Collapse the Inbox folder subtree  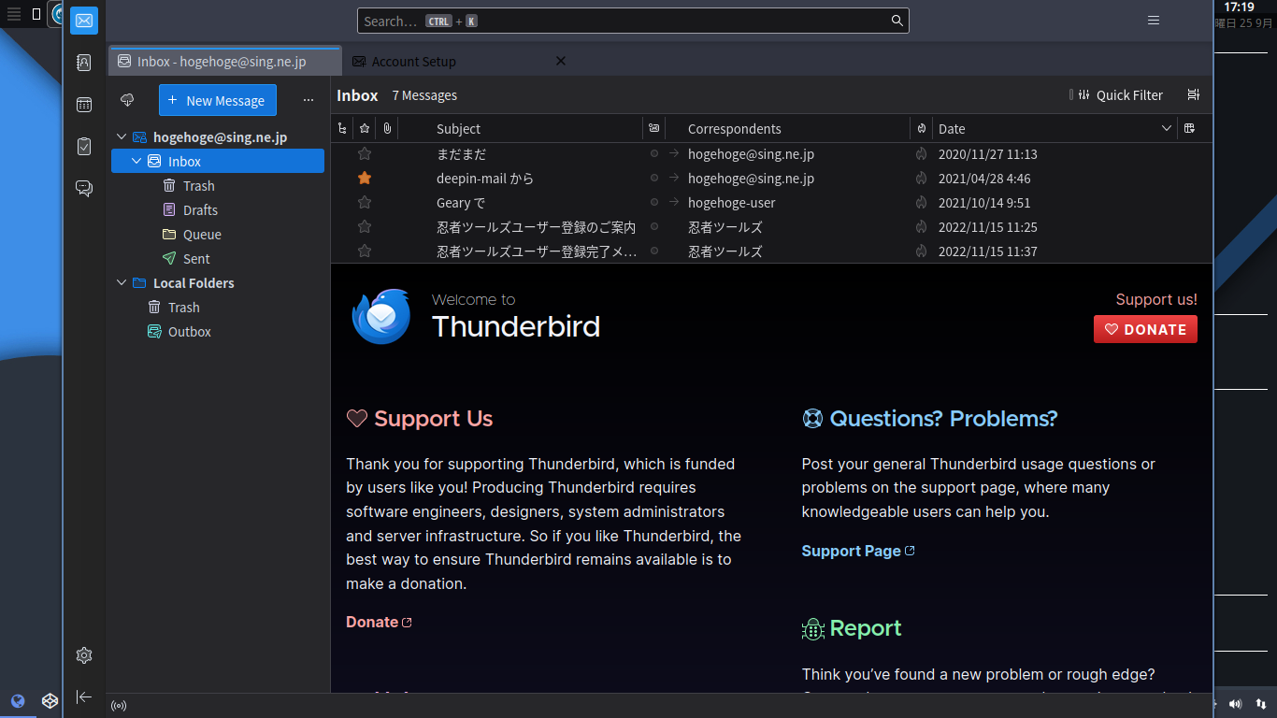(136, 162)
